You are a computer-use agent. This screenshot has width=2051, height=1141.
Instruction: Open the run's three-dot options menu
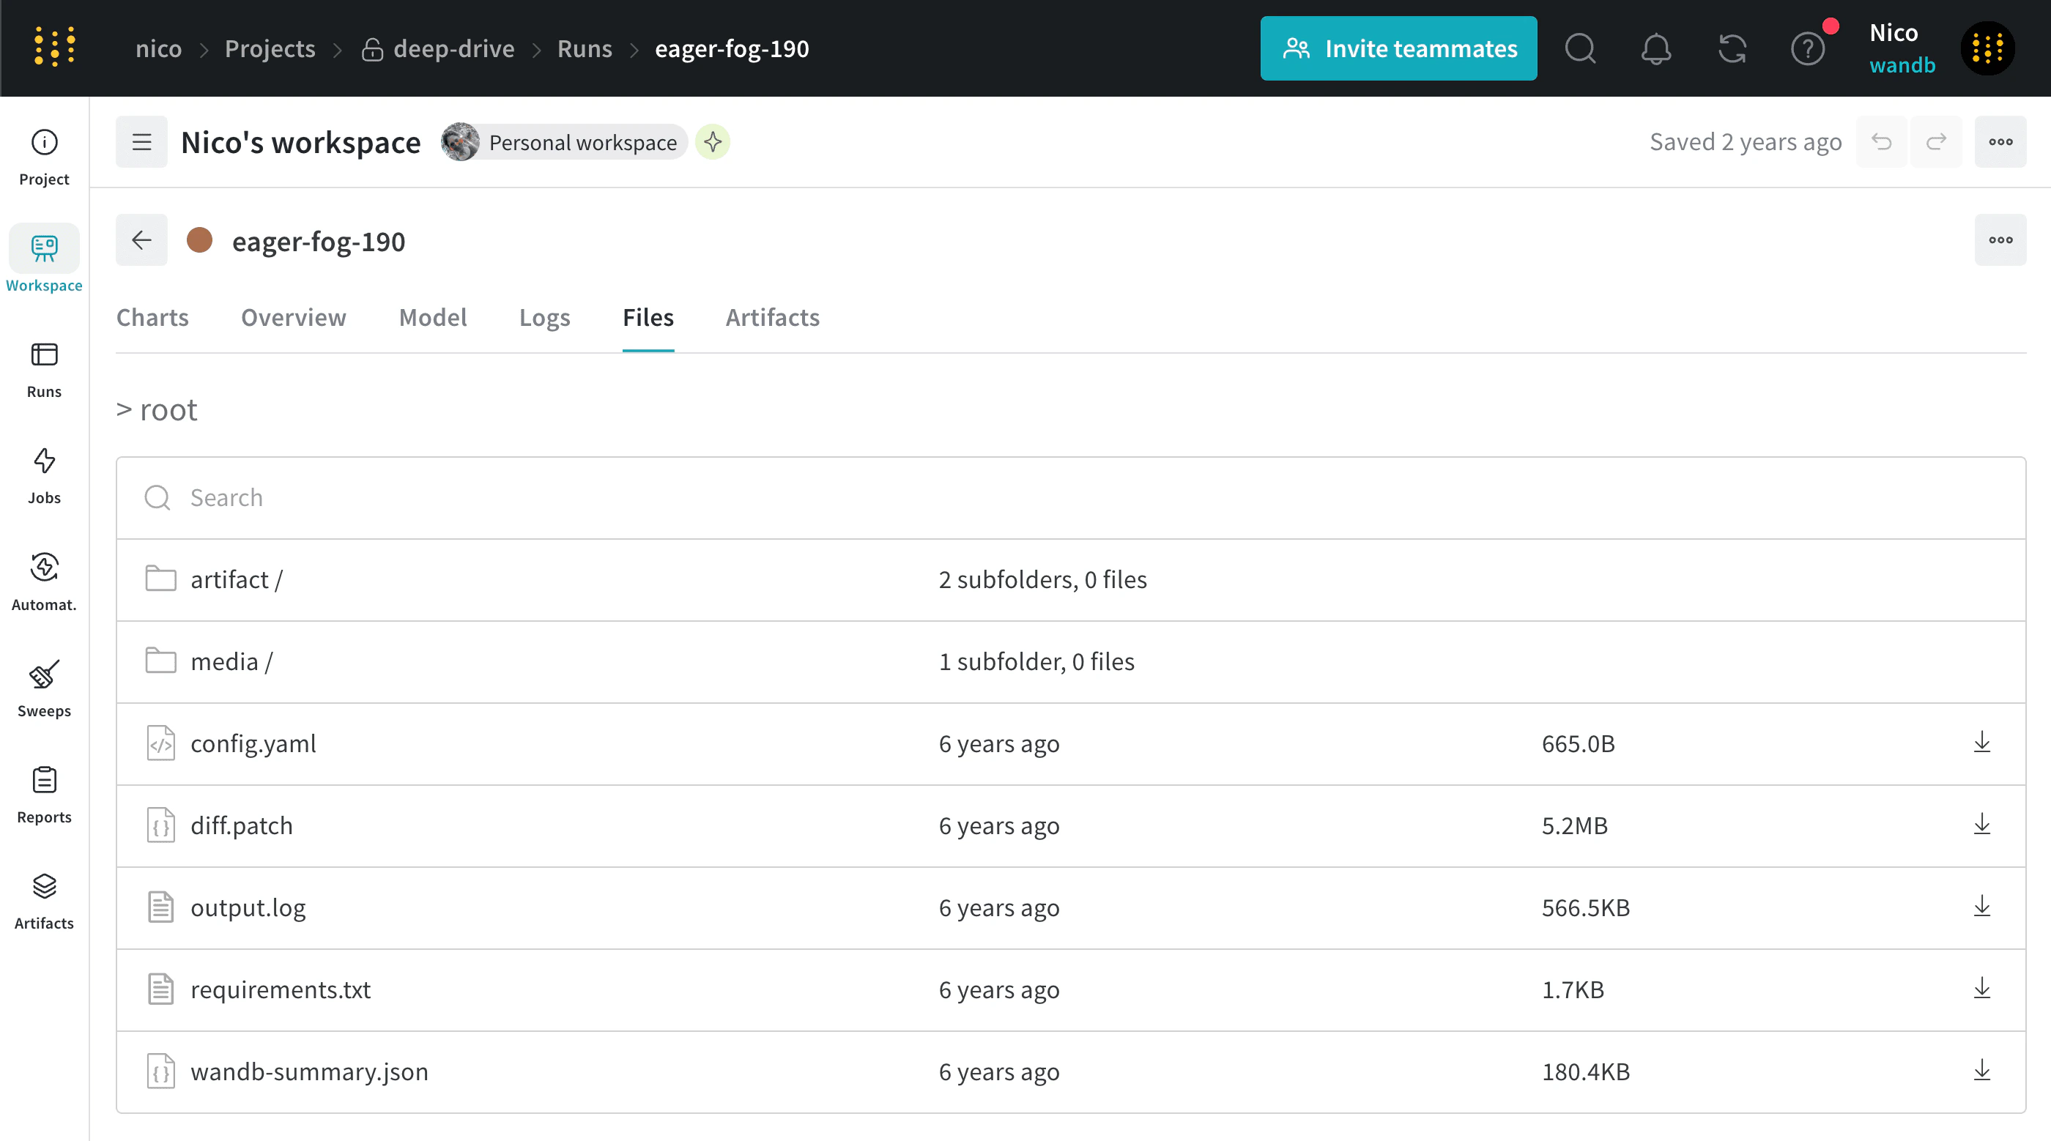(x=2000, y=239)
